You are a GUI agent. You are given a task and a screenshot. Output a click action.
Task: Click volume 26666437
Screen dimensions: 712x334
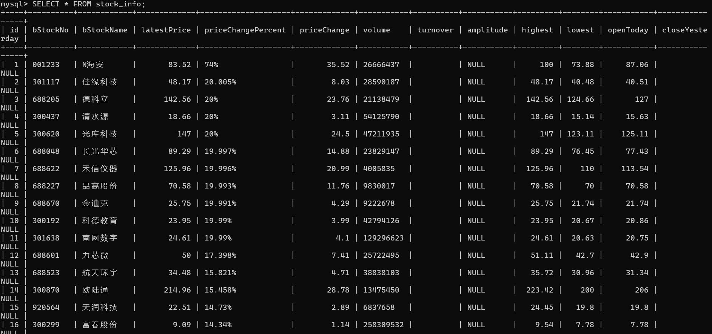click(381, 64)
